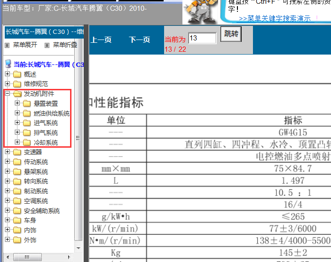Image resolution: width=331 pixels, height=262 pixels.
Task: Click the folder icon for 概述
Action: tap(17, 74)
